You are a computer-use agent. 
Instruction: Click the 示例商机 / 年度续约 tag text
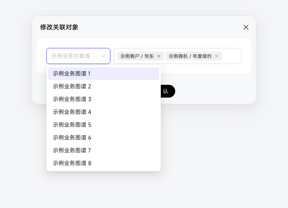coord(190,56)
